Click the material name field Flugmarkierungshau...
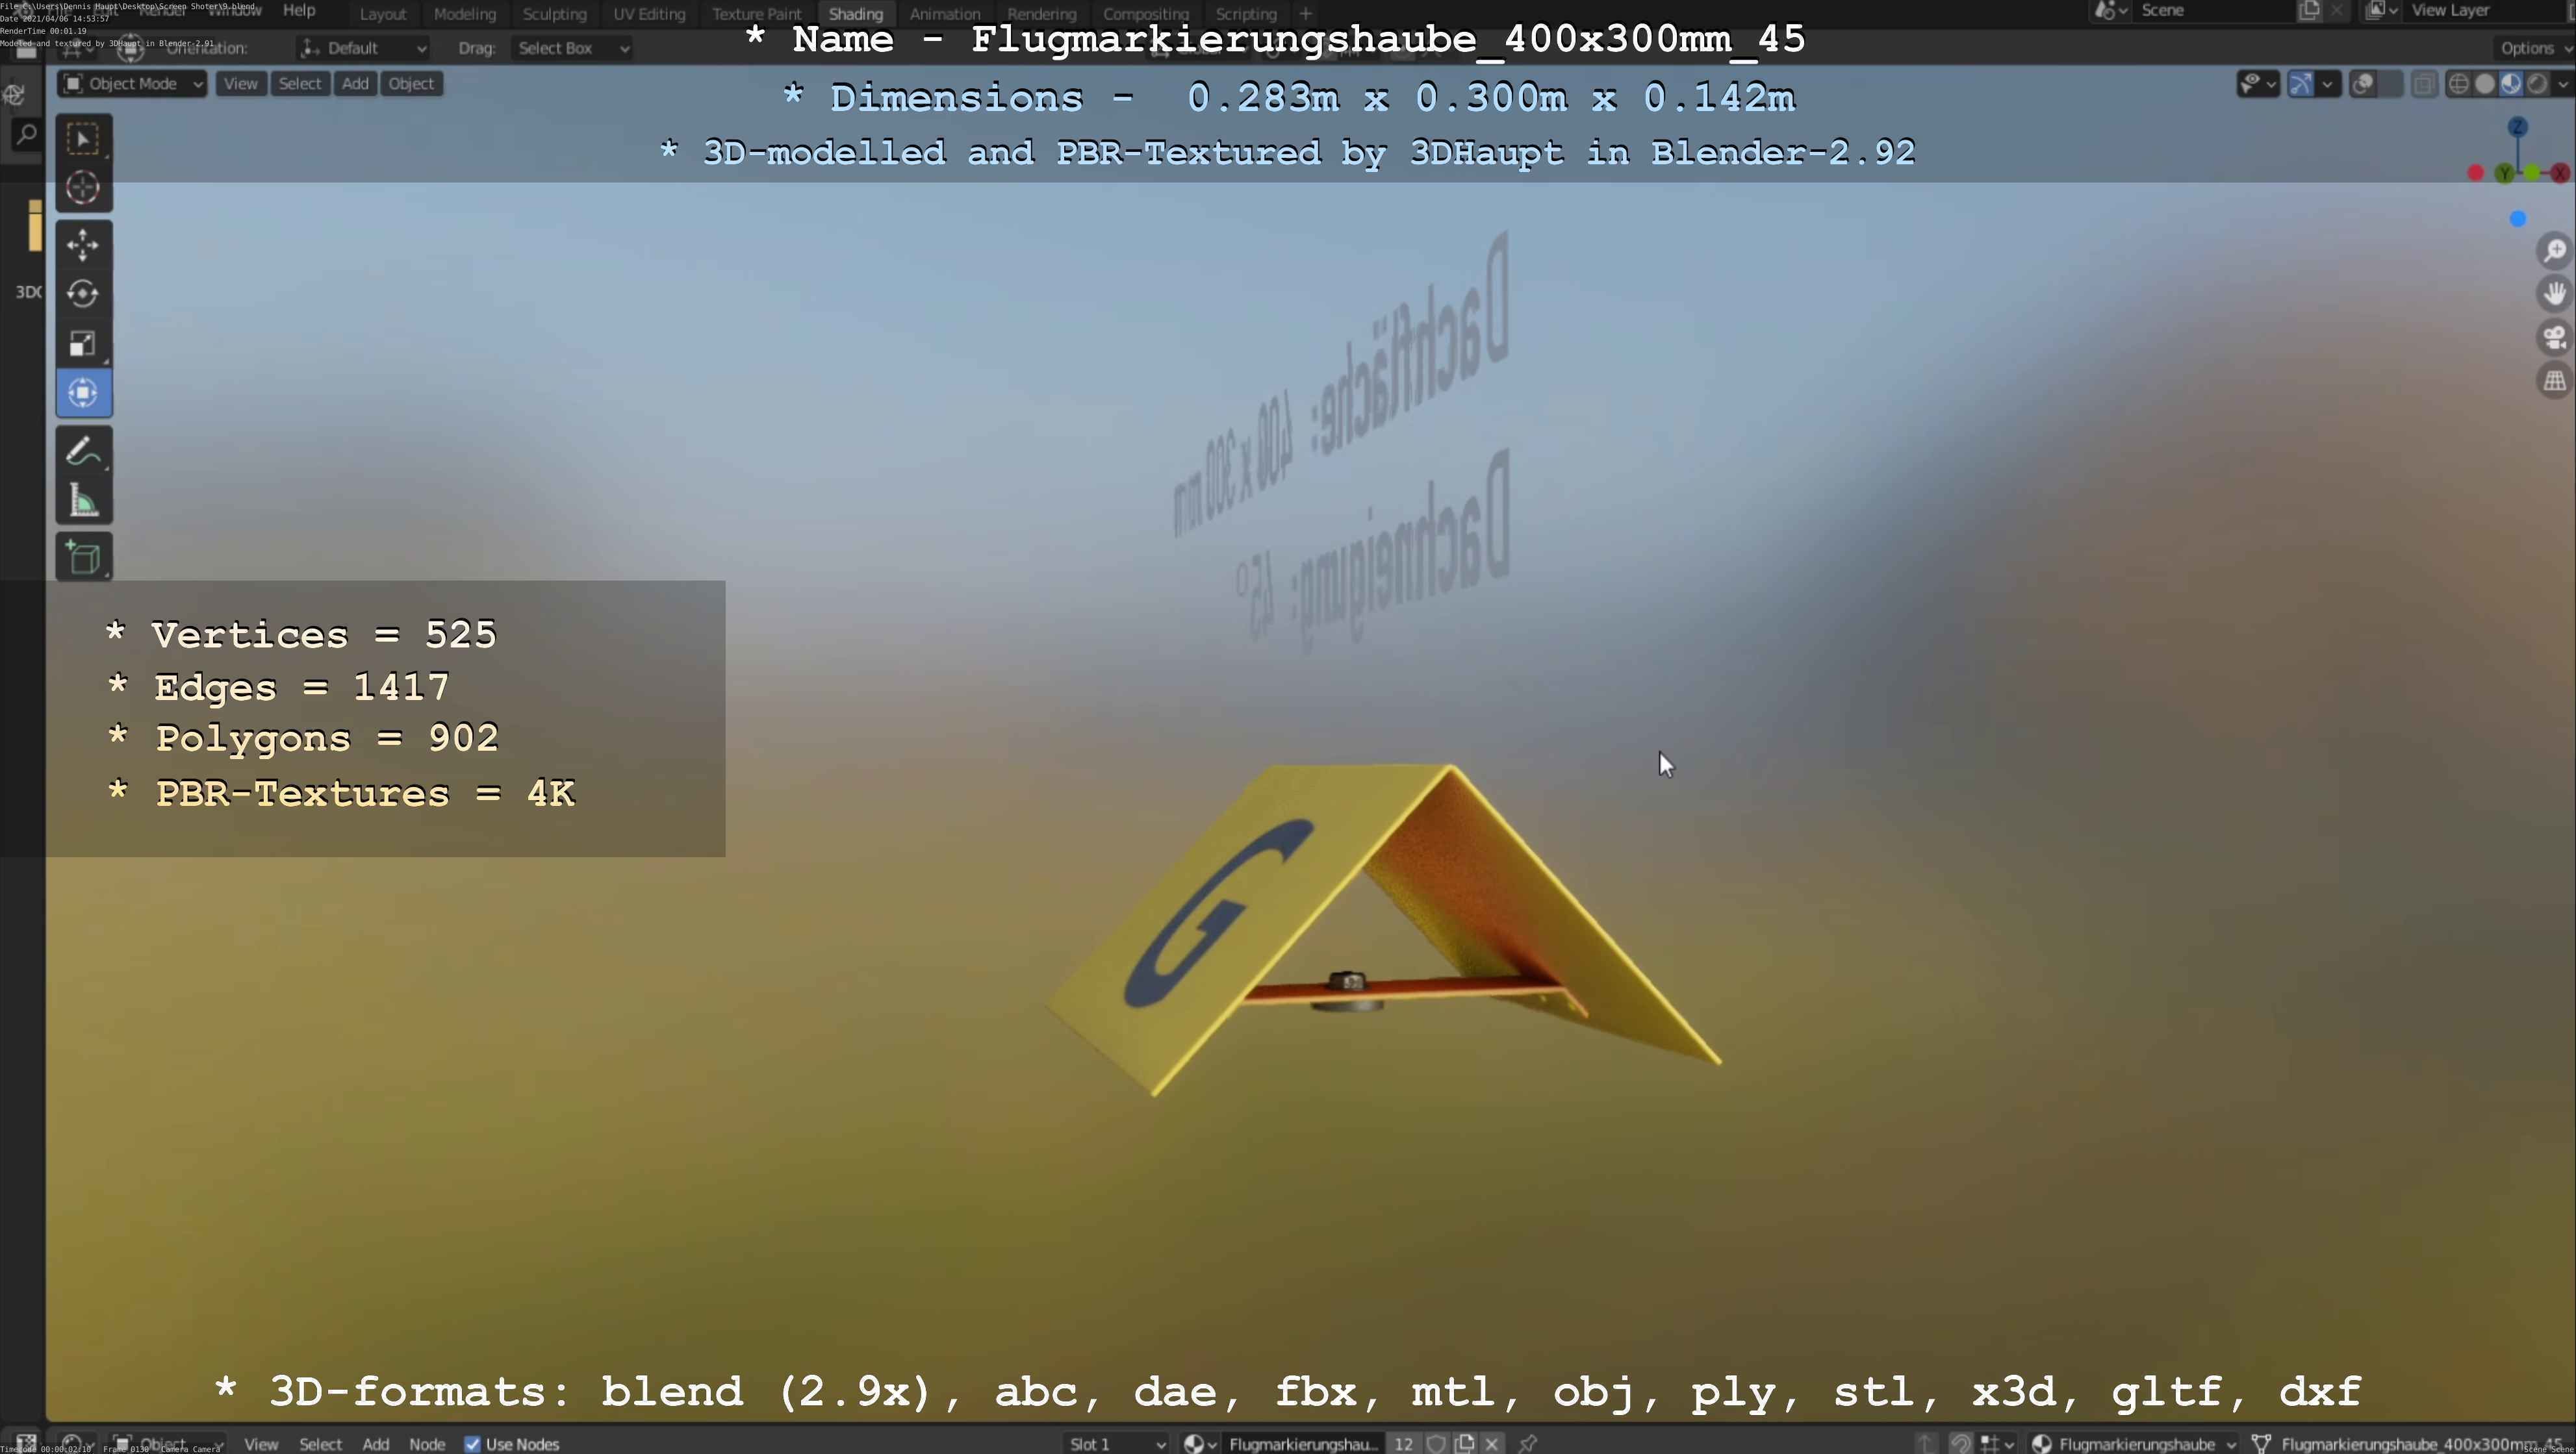This screenshot has width=2576, height=1454. point(1303,1443)
